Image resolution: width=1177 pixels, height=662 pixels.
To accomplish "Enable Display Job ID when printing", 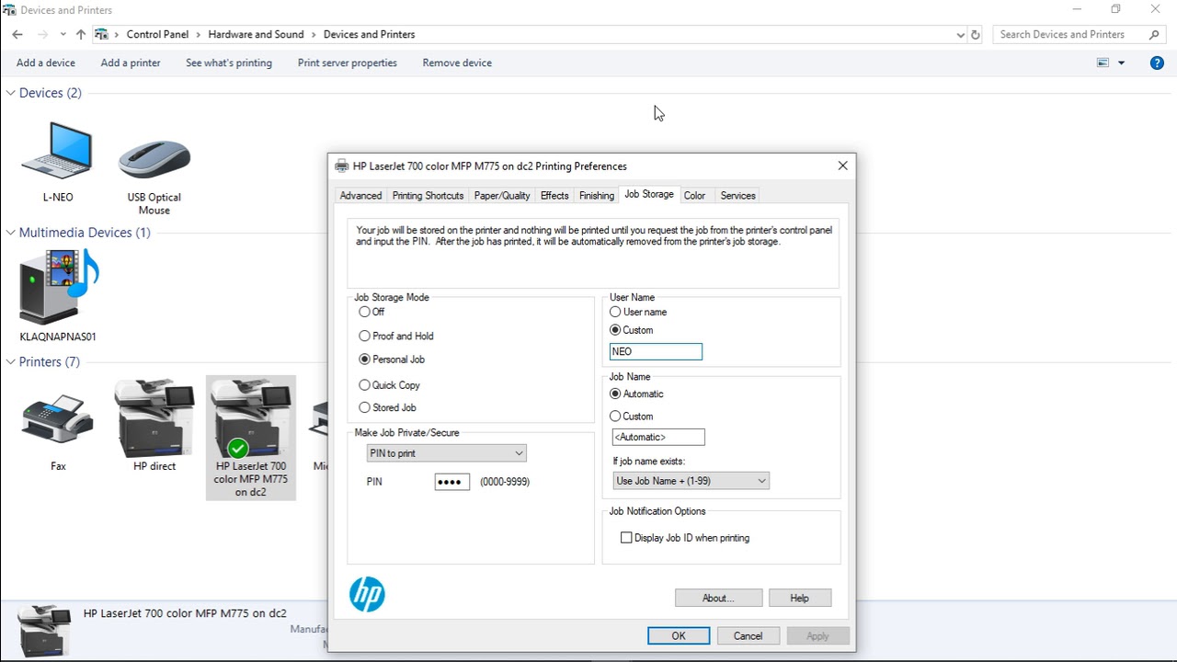I will (626, 538).
